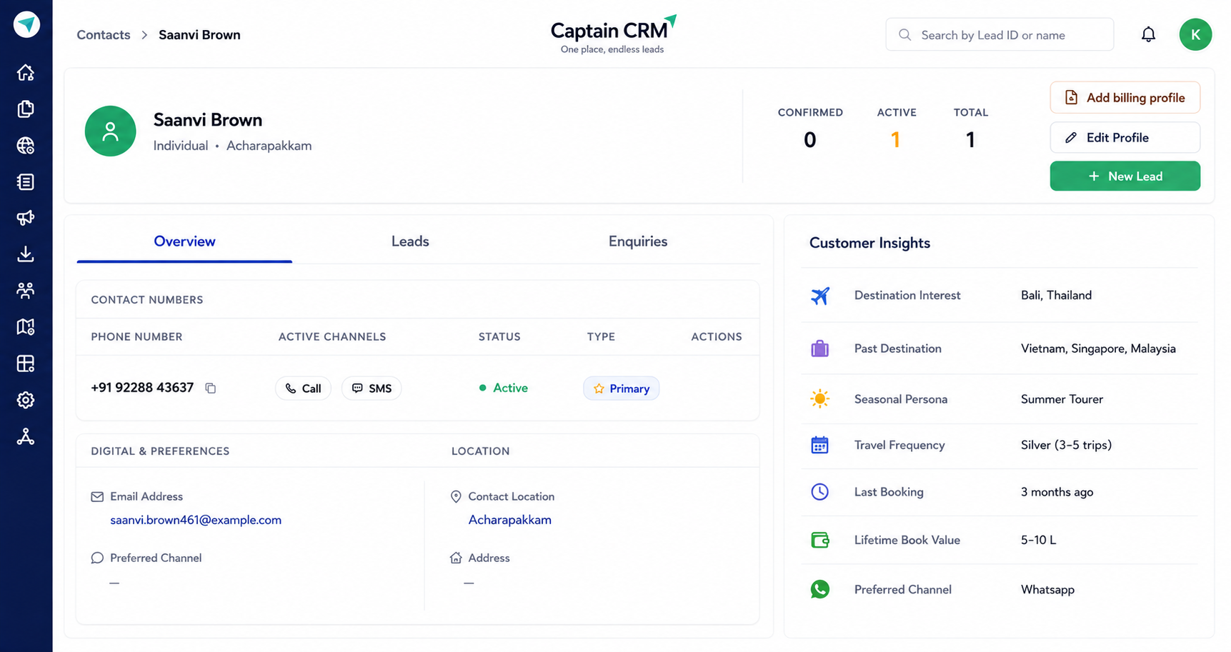Go back to Contacts breadcrumb
Image resolution: width=1231 pixels, height=652 pixels.
pos(104,34)
